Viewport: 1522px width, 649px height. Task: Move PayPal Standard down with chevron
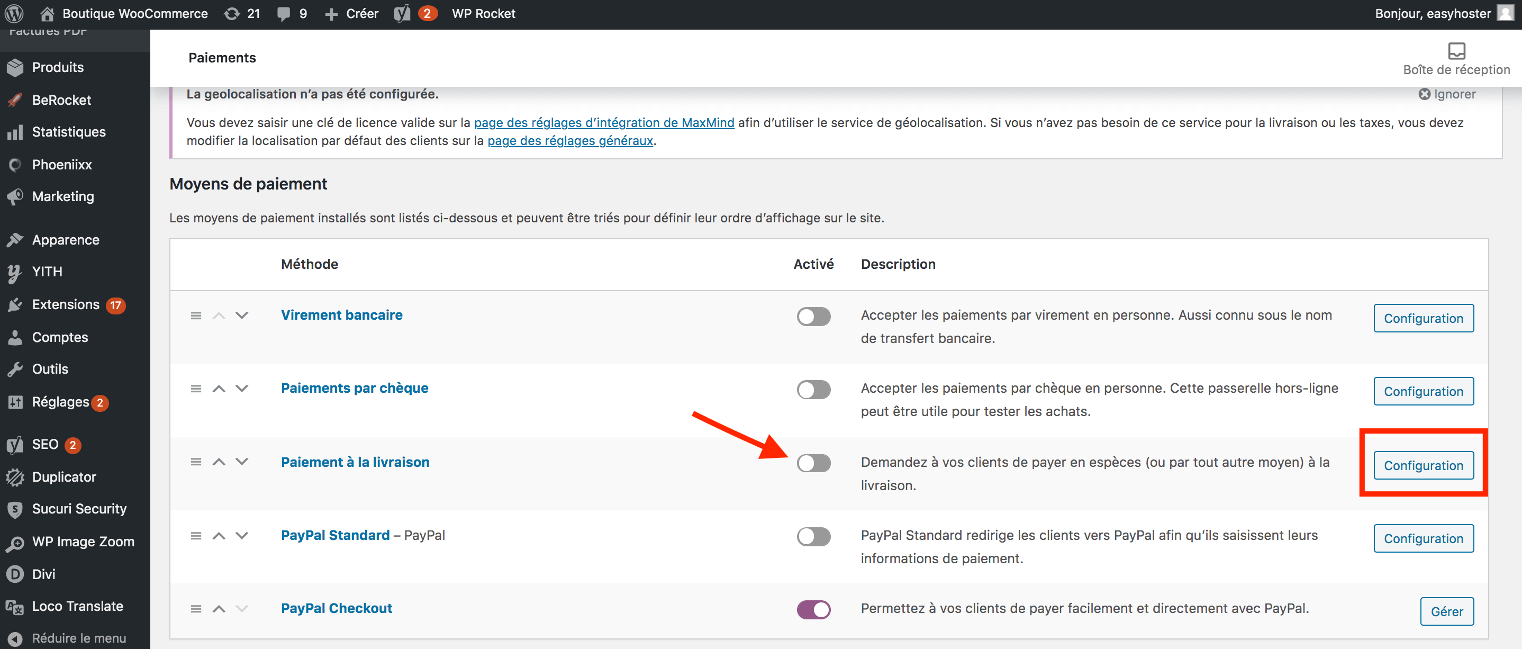click(x=242, y=536)
